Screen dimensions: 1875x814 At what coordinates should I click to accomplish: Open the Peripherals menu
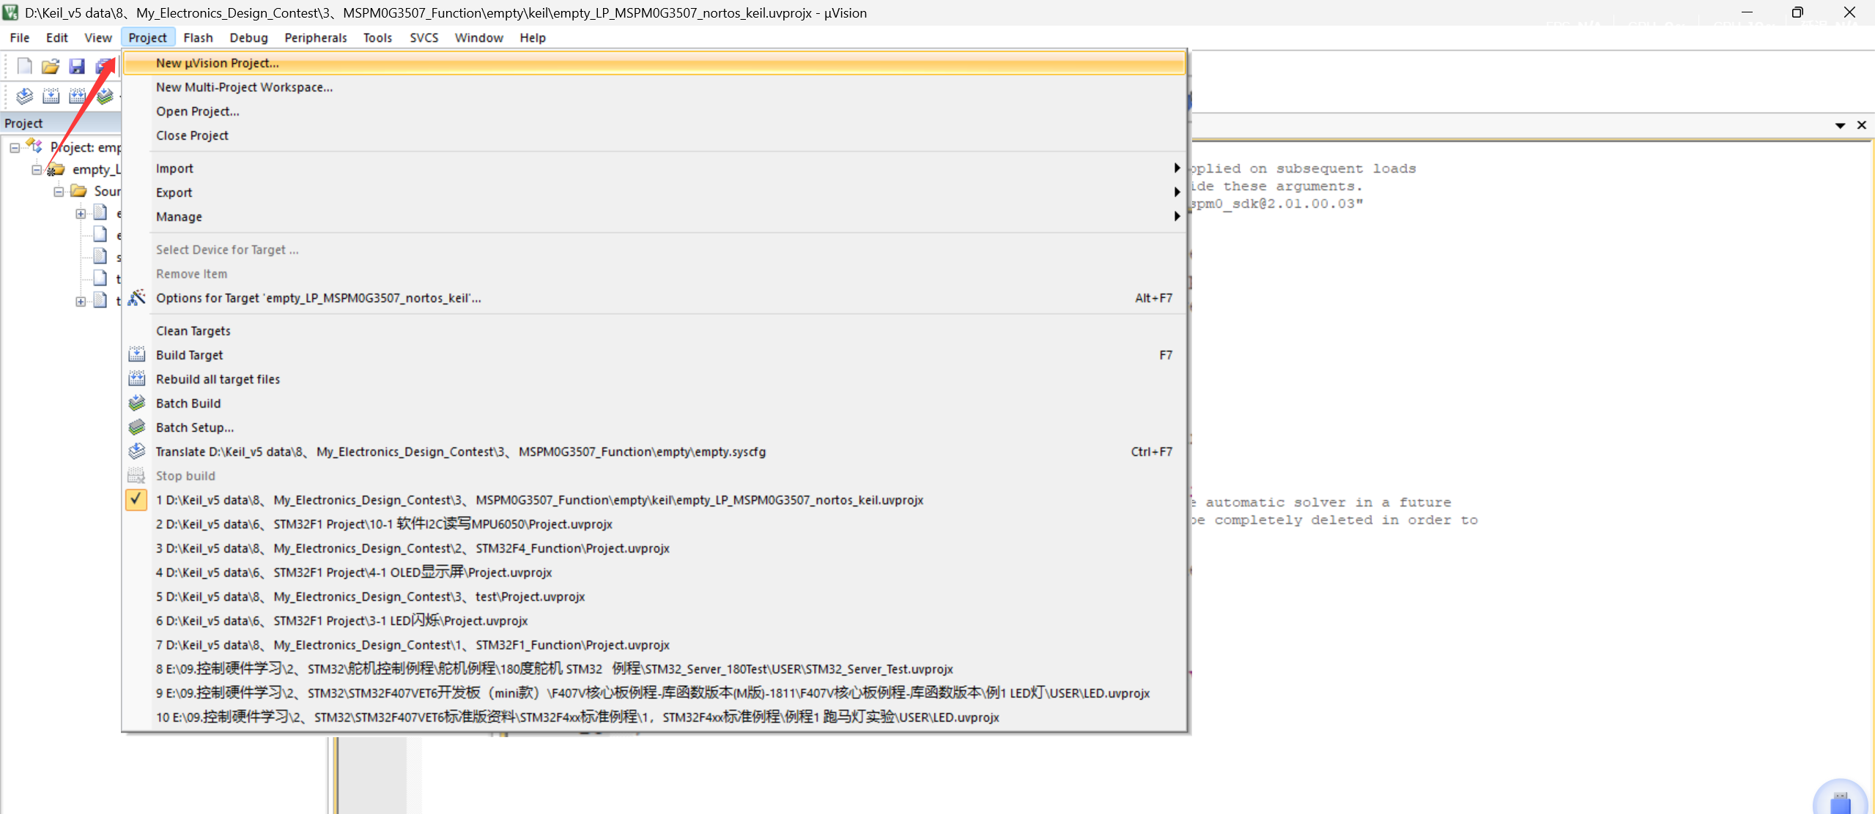pos(315,37)
